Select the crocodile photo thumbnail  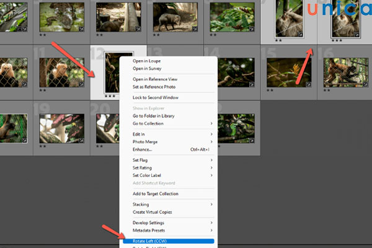[61, 17]
